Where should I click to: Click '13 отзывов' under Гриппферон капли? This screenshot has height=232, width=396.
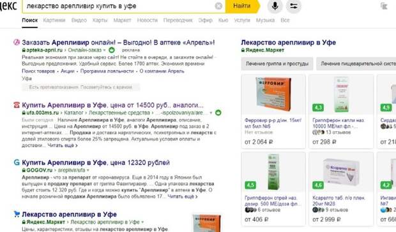tap(338, 132)
